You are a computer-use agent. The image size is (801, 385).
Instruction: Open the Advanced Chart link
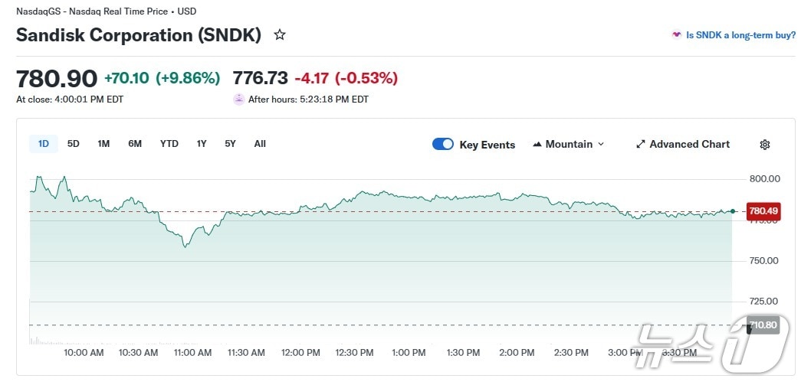click(x=689, y=145)
